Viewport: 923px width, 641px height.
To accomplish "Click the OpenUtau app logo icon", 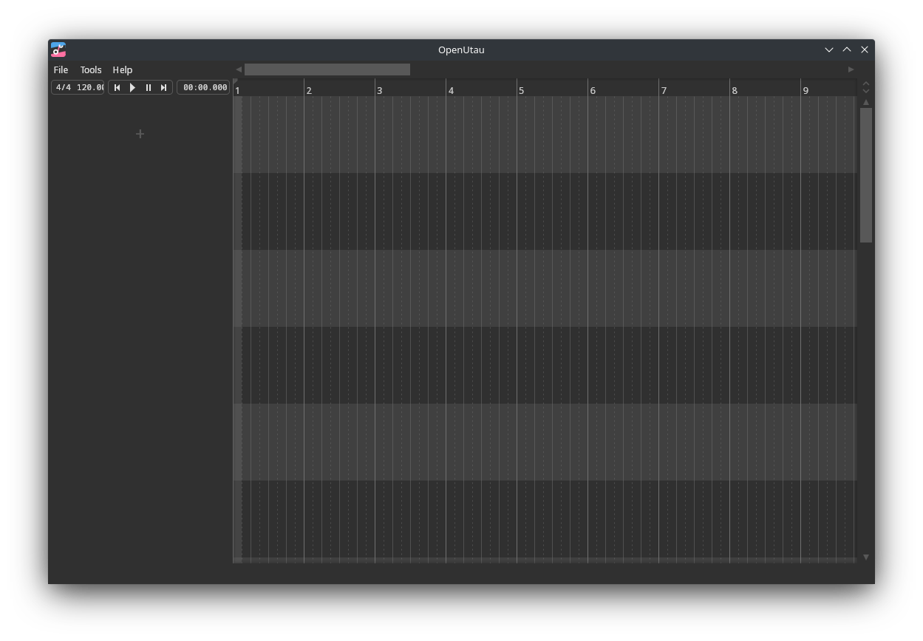I will click(x=58, y=50).
